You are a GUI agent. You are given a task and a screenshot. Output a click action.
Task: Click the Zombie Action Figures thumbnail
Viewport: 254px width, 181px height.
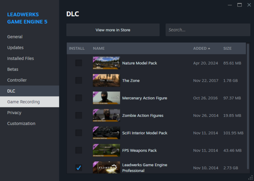click(x=106, y=115)
